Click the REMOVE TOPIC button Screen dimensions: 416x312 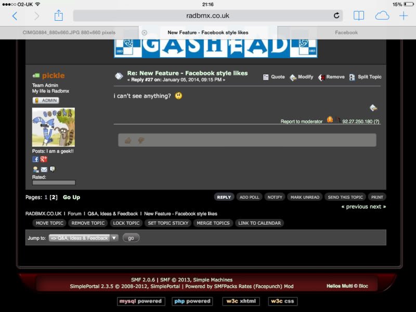(88, 223)
